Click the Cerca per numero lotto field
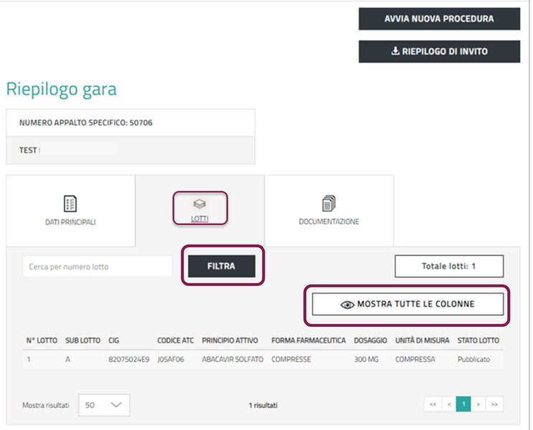The height and width of the screenshot is (430, 533). click(98, 267)
